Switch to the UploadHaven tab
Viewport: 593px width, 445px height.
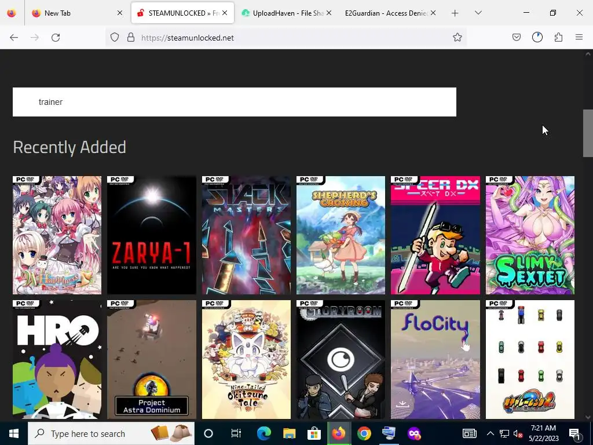tap(286, 13)
